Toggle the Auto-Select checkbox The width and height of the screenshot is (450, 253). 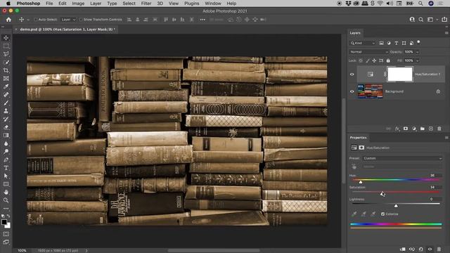point(36,20)
